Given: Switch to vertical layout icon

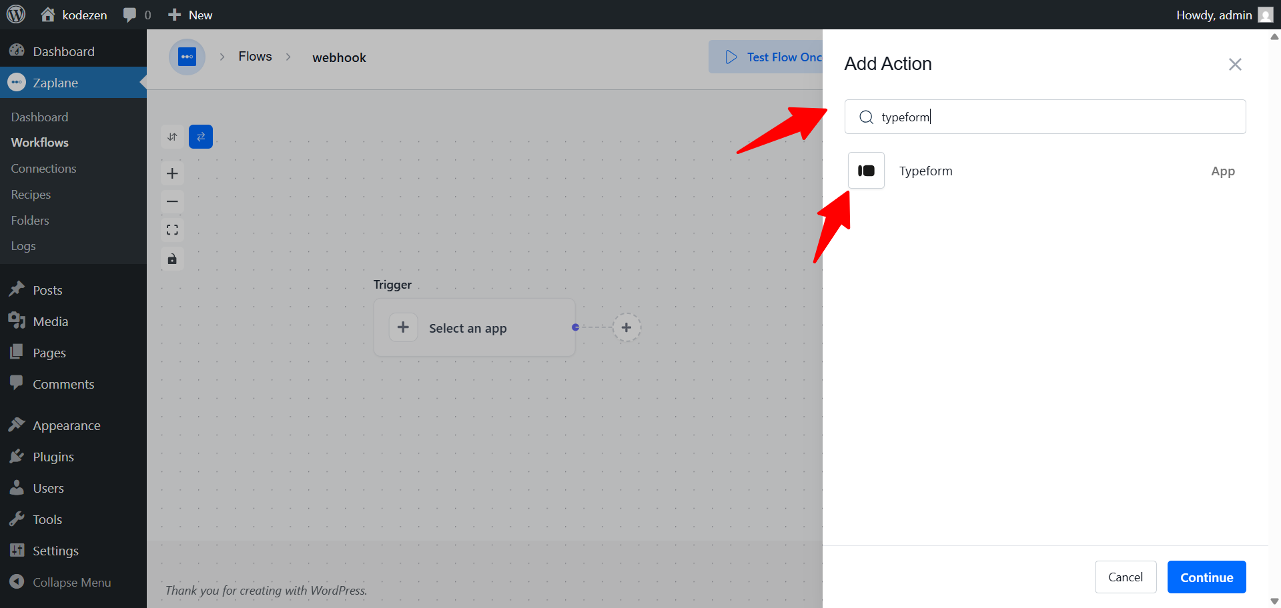Looking at the screenshot, I should [x=172, y=137].
